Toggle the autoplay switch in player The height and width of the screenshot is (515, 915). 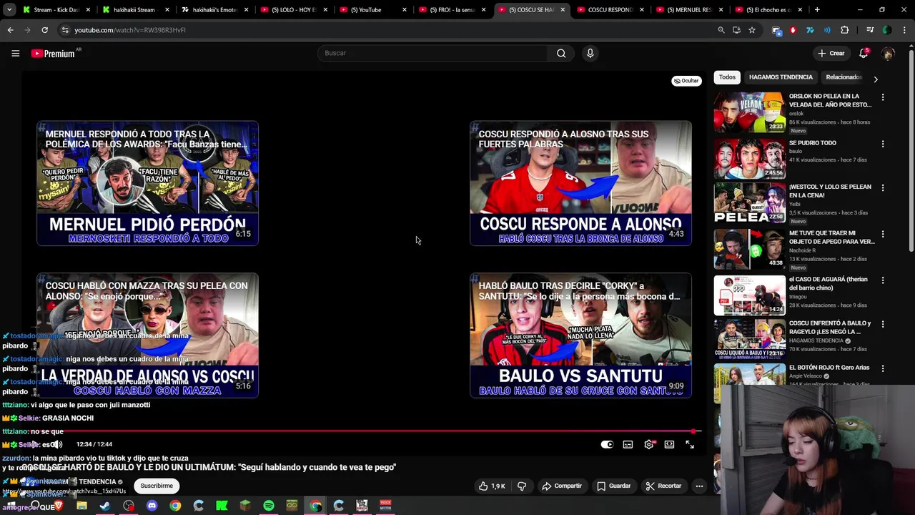(607, 444)
